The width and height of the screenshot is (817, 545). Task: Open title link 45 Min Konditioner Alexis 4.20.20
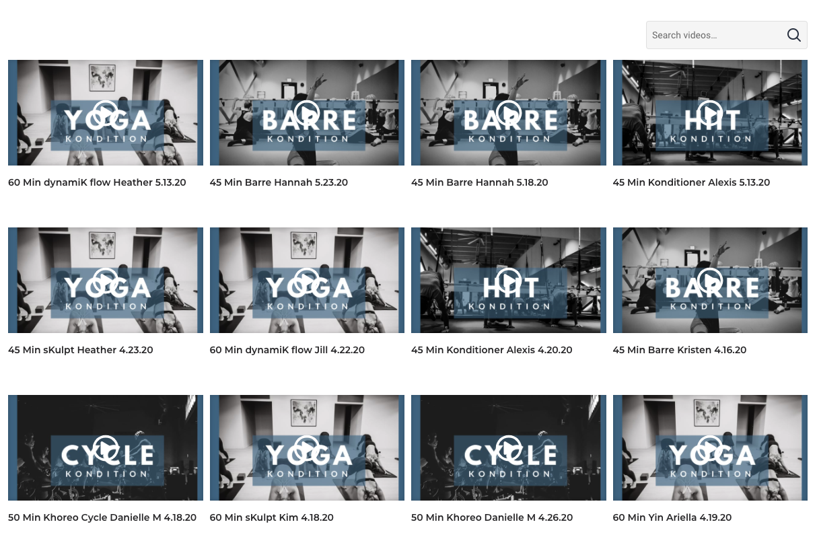[492, 350]
